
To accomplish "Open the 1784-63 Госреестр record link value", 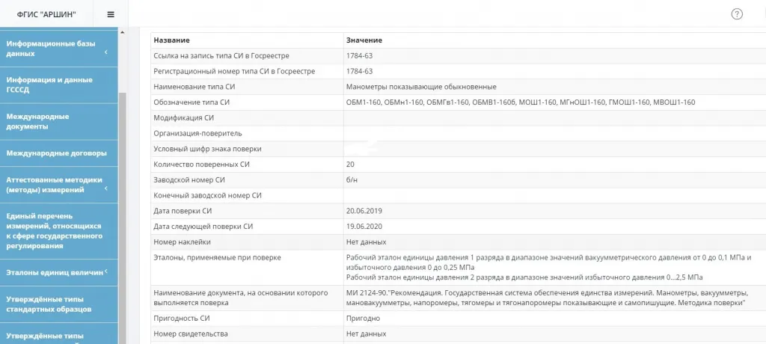I will 359,55.
